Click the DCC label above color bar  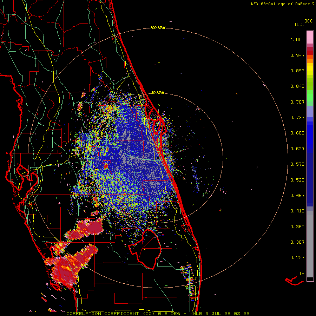[308, 21]
